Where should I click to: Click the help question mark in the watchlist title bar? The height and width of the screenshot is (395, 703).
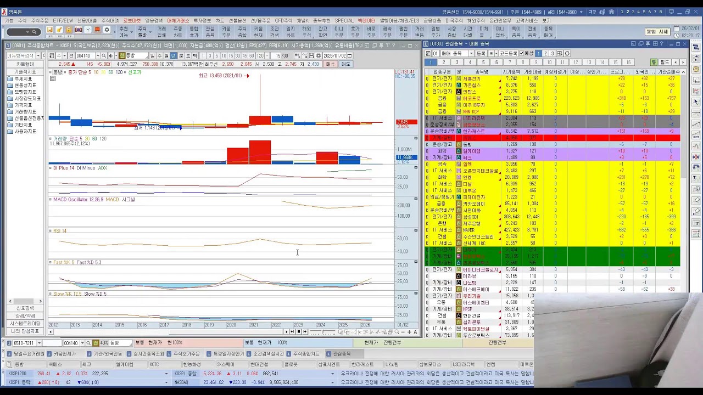(662, 44)
